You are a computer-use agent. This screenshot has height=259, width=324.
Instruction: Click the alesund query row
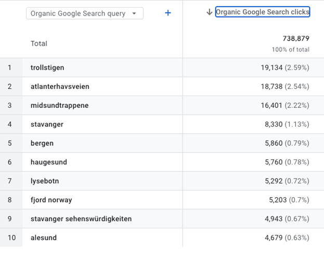44,238
